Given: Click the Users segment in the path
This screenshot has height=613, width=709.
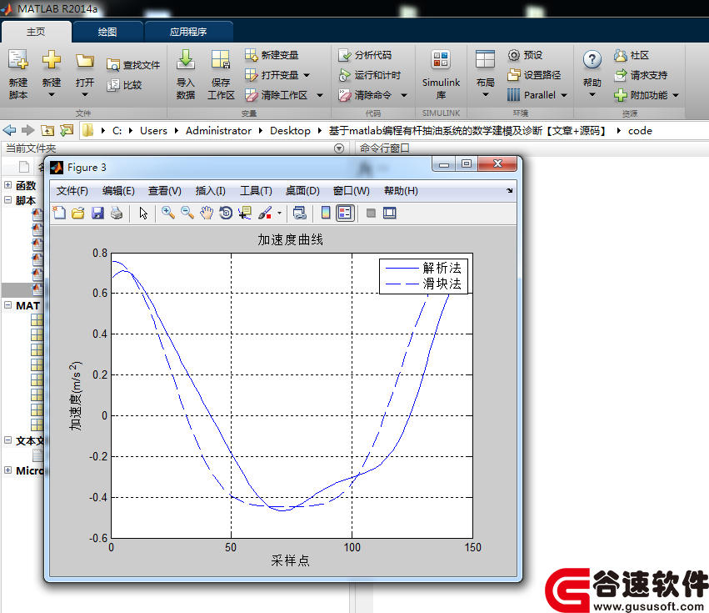Looking at the screenshot, I should (x=153, y=131).
